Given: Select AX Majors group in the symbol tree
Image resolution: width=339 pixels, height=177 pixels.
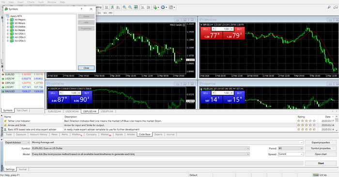Looking at the screenshot, I should [20, 20].
